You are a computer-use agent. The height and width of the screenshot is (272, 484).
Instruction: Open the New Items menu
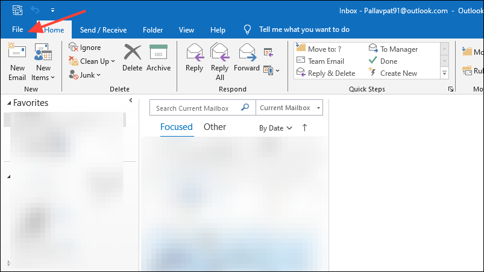(x=43, y=62)
